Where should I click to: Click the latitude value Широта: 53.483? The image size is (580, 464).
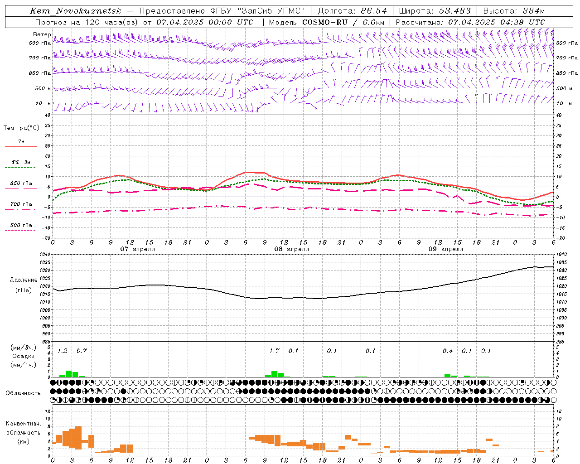pyautogui.click(x=435, y=11)
